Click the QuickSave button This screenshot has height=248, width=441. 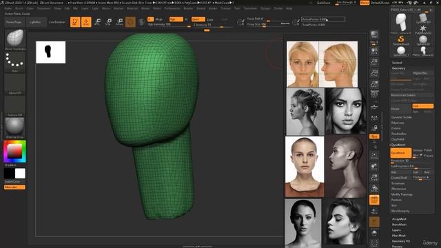tap(323, 3)
